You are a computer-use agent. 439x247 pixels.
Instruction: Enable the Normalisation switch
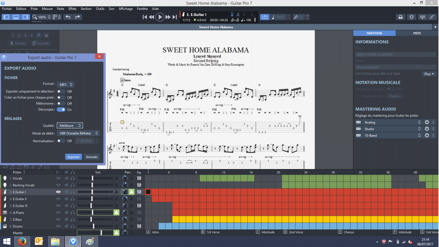tap(61, 141)
